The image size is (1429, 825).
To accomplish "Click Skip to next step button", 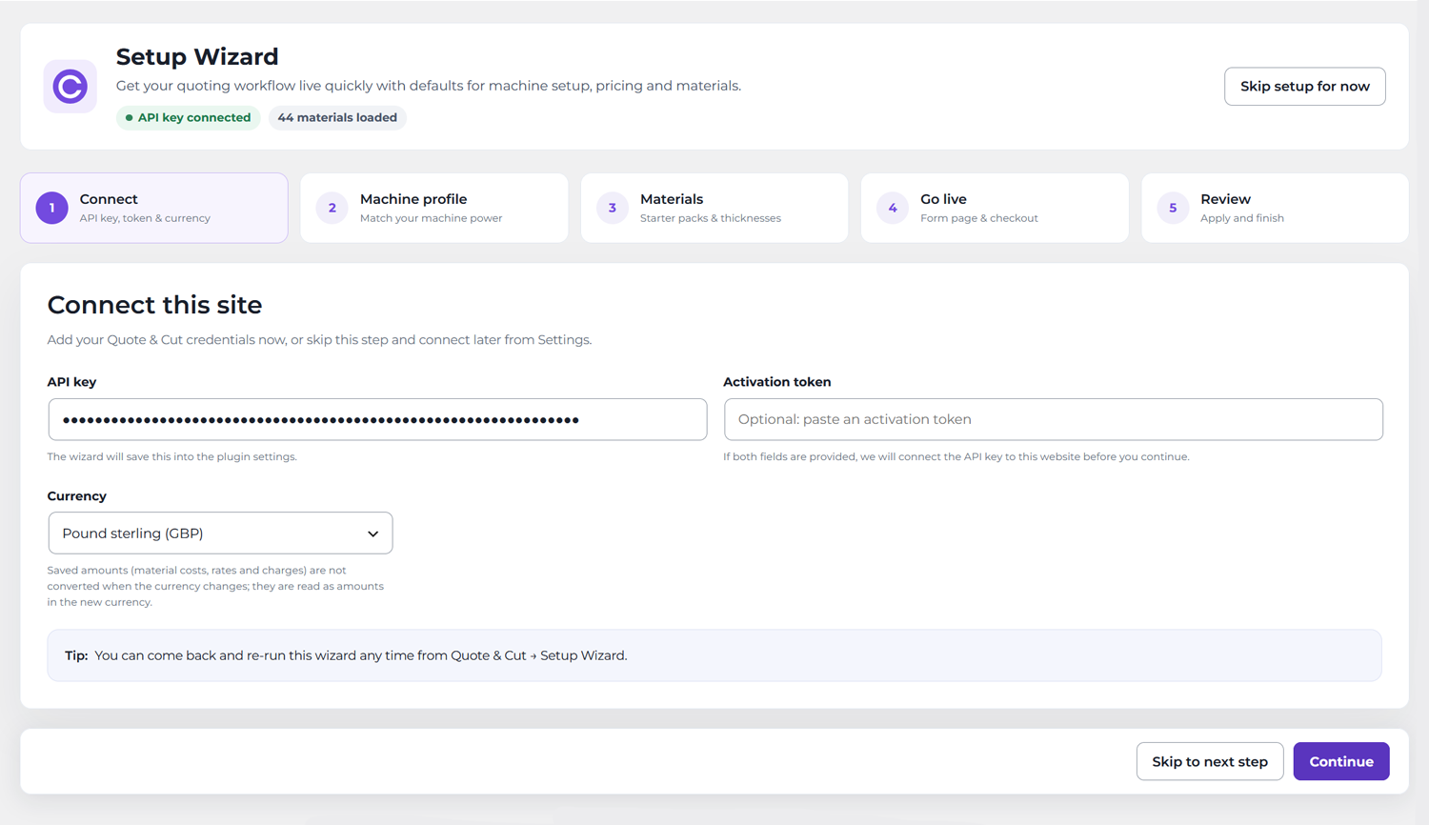I will pos(1210,761).
